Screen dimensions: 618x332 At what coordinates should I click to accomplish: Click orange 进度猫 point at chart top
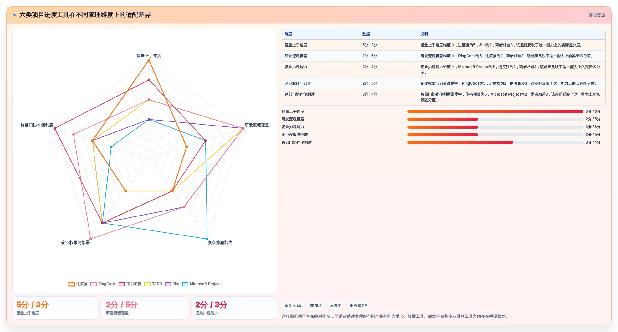[x=149, y=60]
